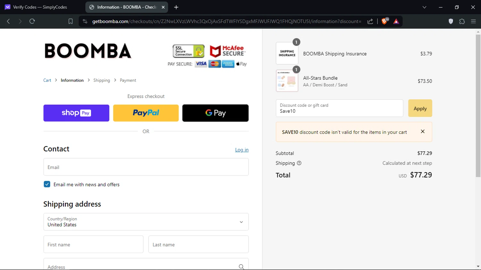Open Brave VPN shield icon
Image resolution: width=481 pixels, height=270 pixels.
coord(451,21)
